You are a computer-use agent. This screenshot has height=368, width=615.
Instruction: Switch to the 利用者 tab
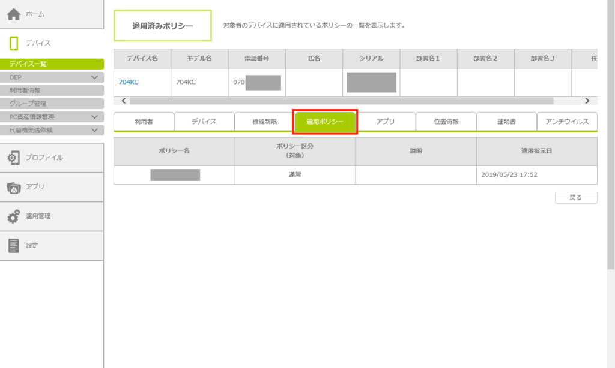[x=144, y=122]
